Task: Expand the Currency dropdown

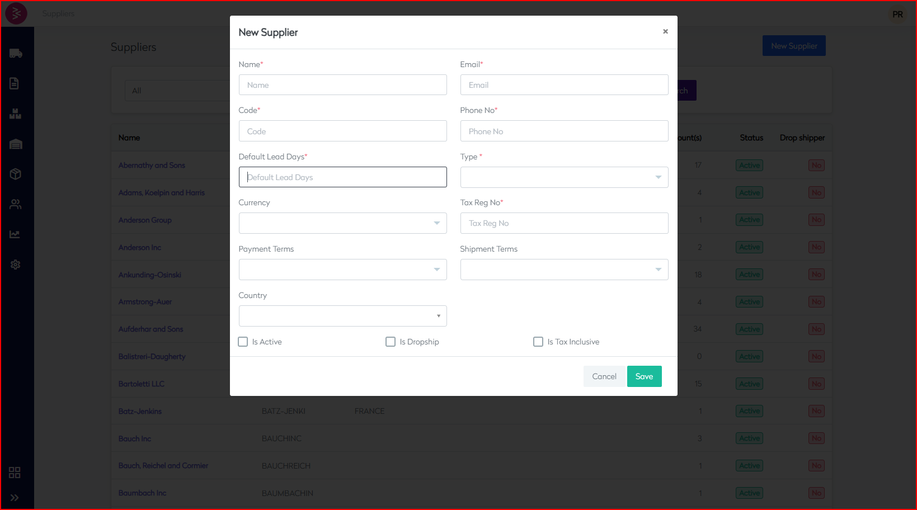Action: 342,223
